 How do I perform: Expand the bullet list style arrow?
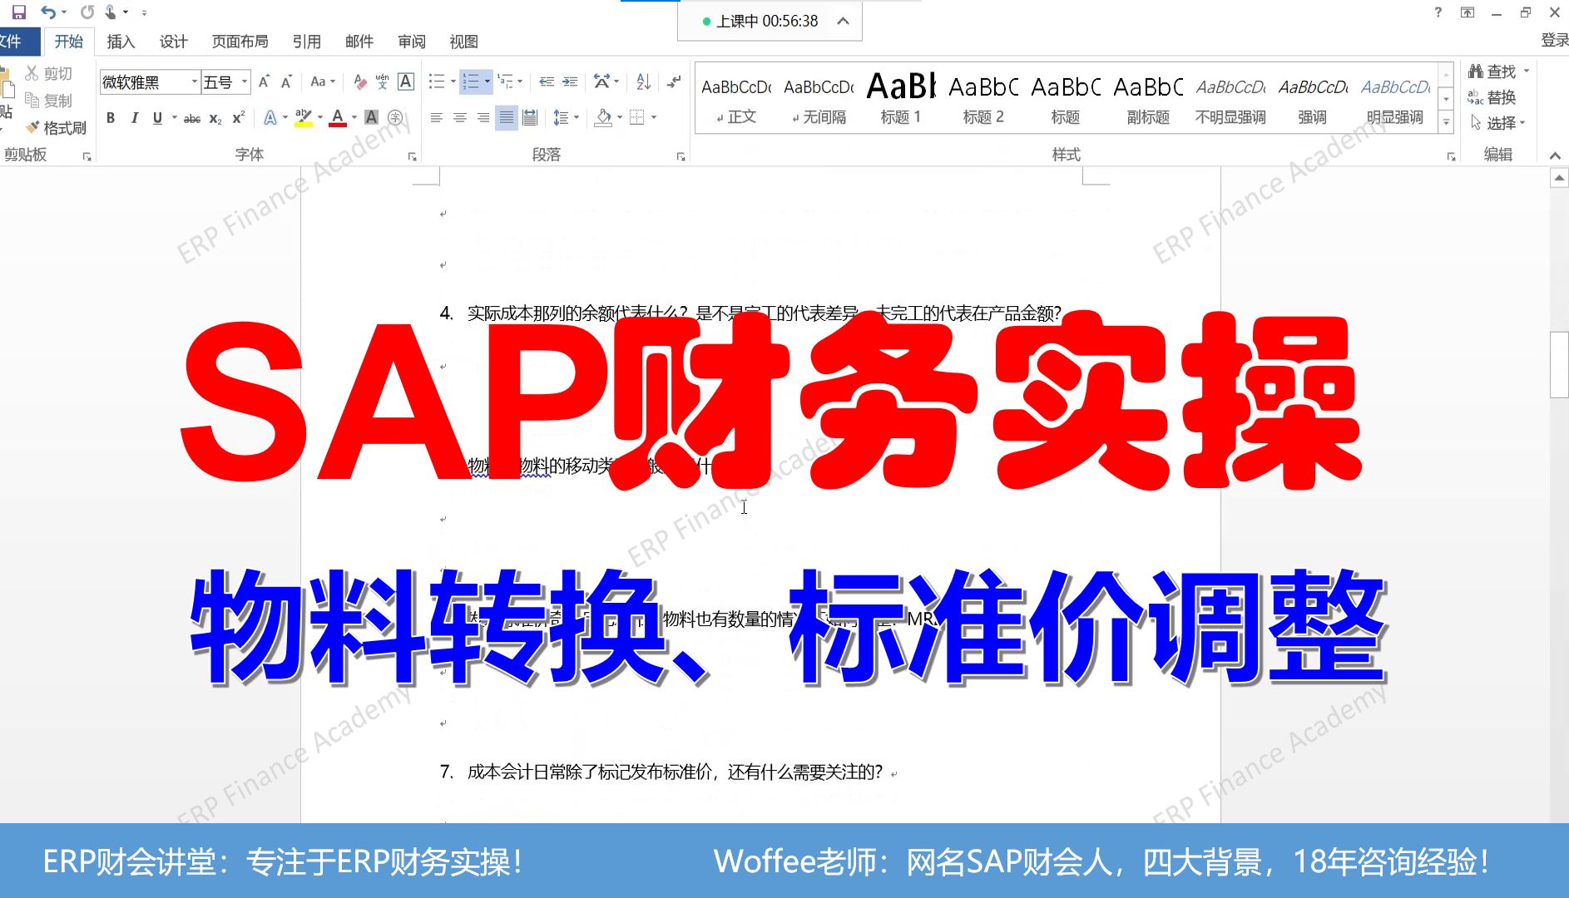pos(453,81)
